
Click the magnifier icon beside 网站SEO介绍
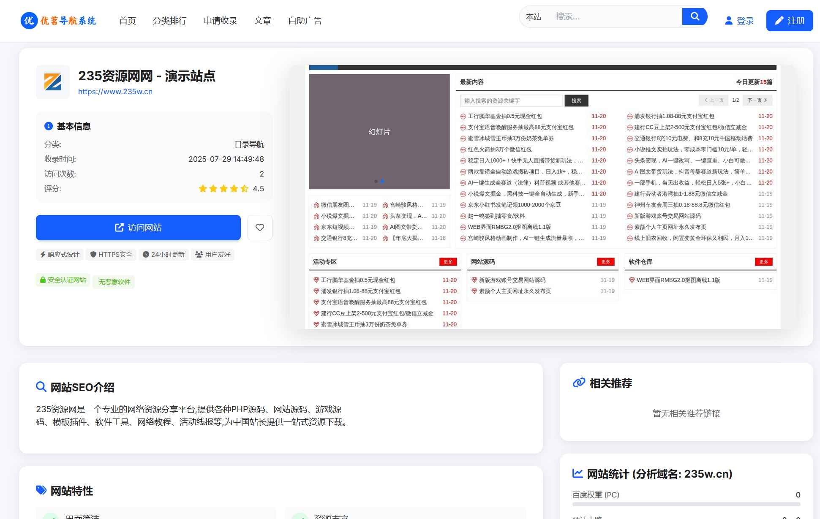tap(41, 386)
